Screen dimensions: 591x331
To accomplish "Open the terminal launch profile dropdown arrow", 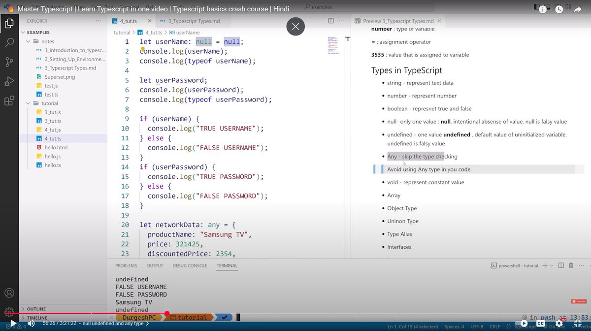I will click(552, 265).
